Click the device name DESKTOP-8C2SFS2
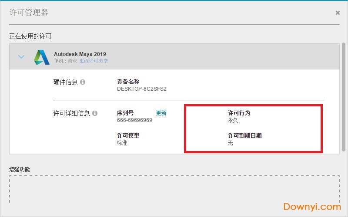The width and height of the screenshot is (348, 217). tap(142, 89)
